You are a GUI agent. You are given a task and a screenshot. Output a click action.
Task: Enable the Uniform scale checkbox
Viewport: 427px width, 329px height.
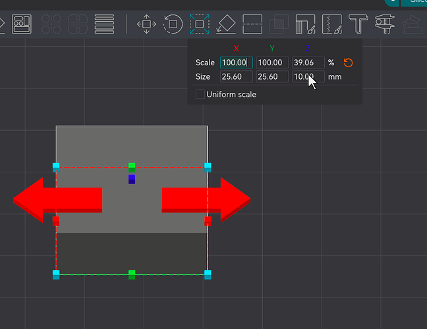[200, 94]
